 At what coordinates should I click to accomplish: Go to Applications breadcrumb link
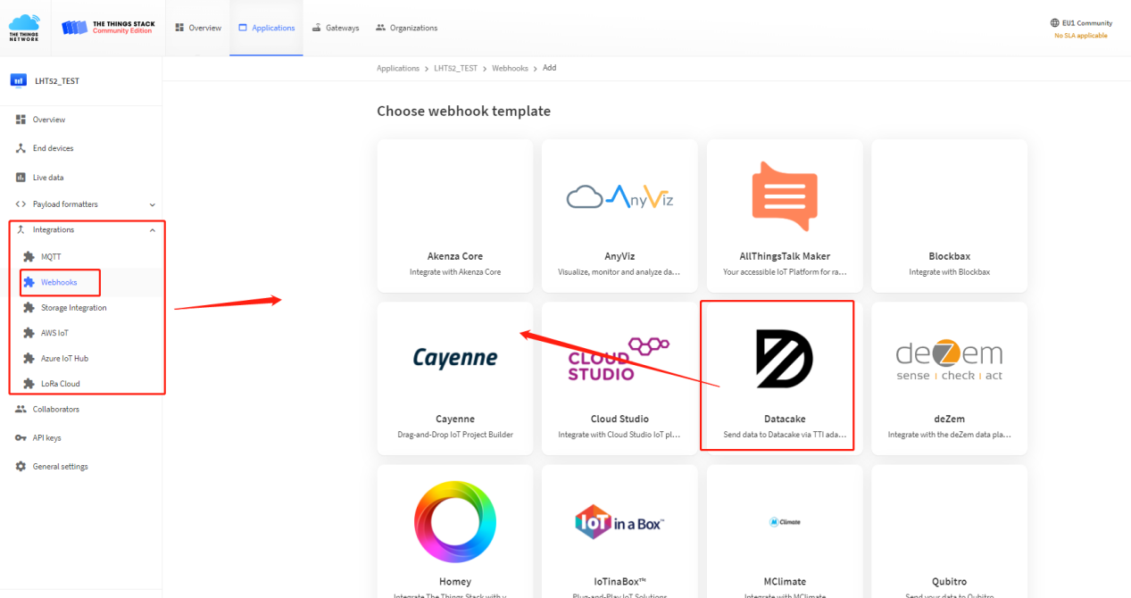coord(398,69)
